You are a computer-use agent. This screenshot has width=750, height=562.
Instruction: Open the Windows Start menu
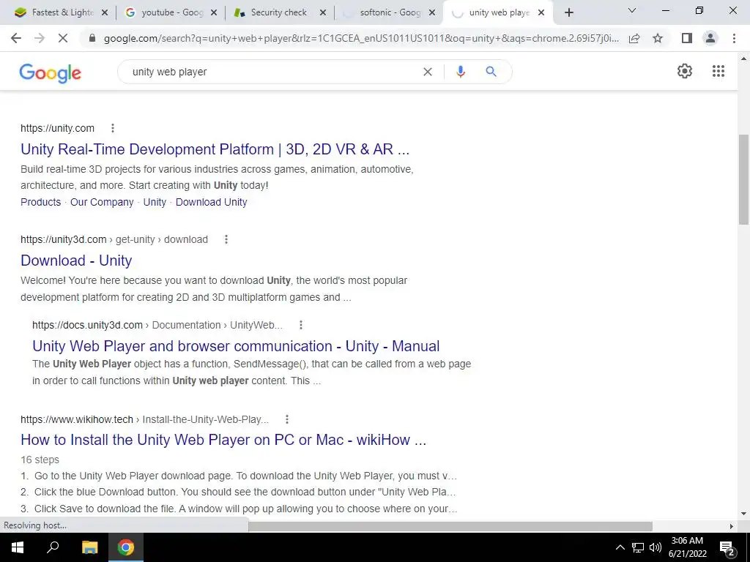pos(18,547)
